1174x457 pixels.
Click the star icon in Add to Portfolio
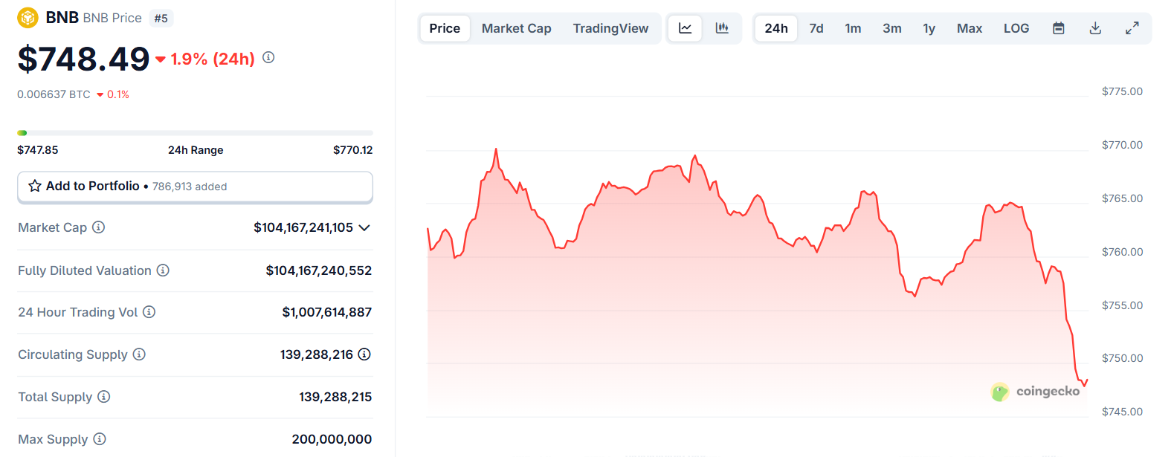pyautogui.click(x=34, y=186)
